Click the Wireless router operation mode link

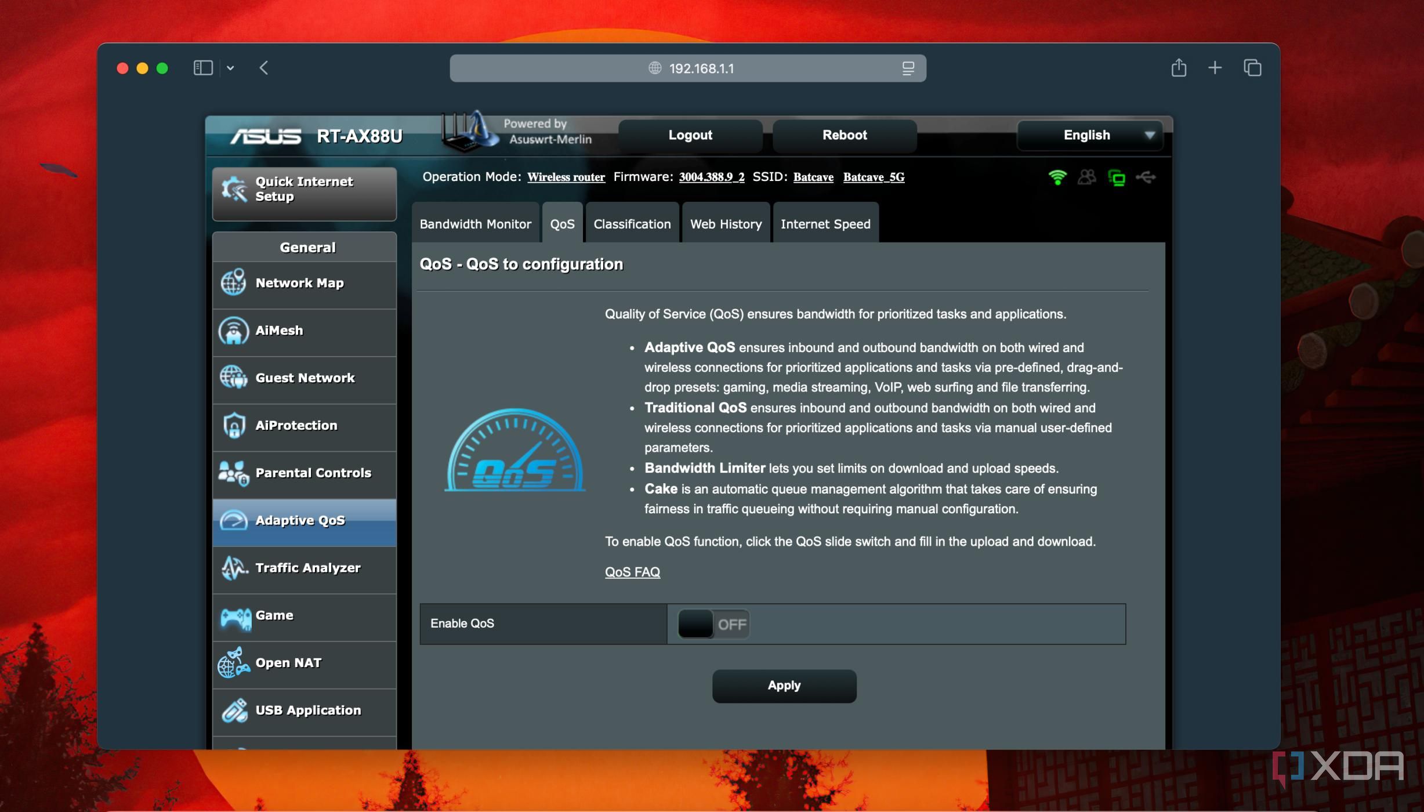(566, 177)
